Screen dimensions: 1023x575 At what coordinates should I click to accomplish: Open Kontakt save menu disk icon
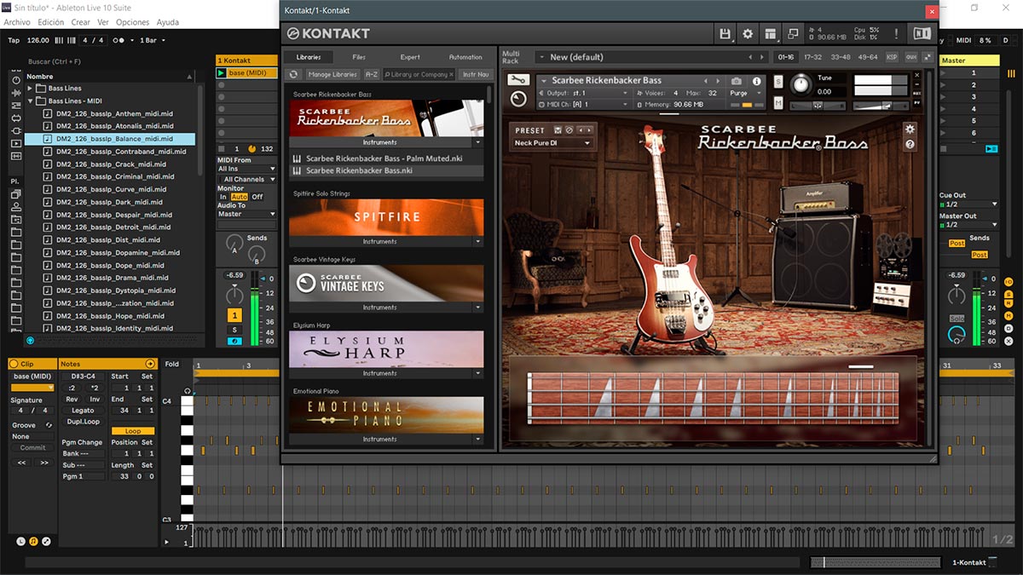coord(725,34)
